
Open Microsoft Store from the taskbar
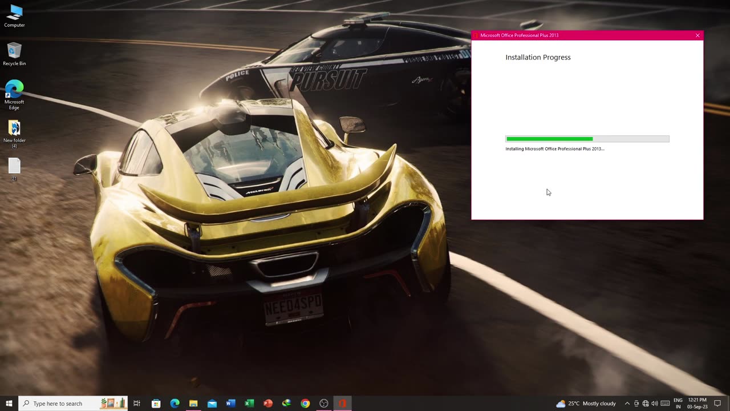156,404
